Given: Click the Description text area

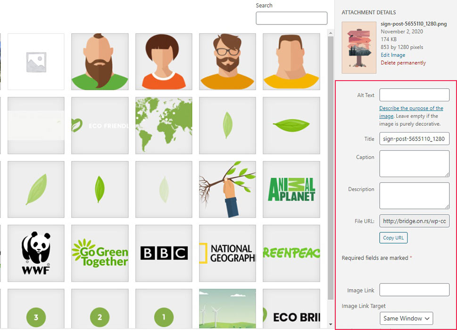Looking at the screenshot, I should tap(414, 196).
